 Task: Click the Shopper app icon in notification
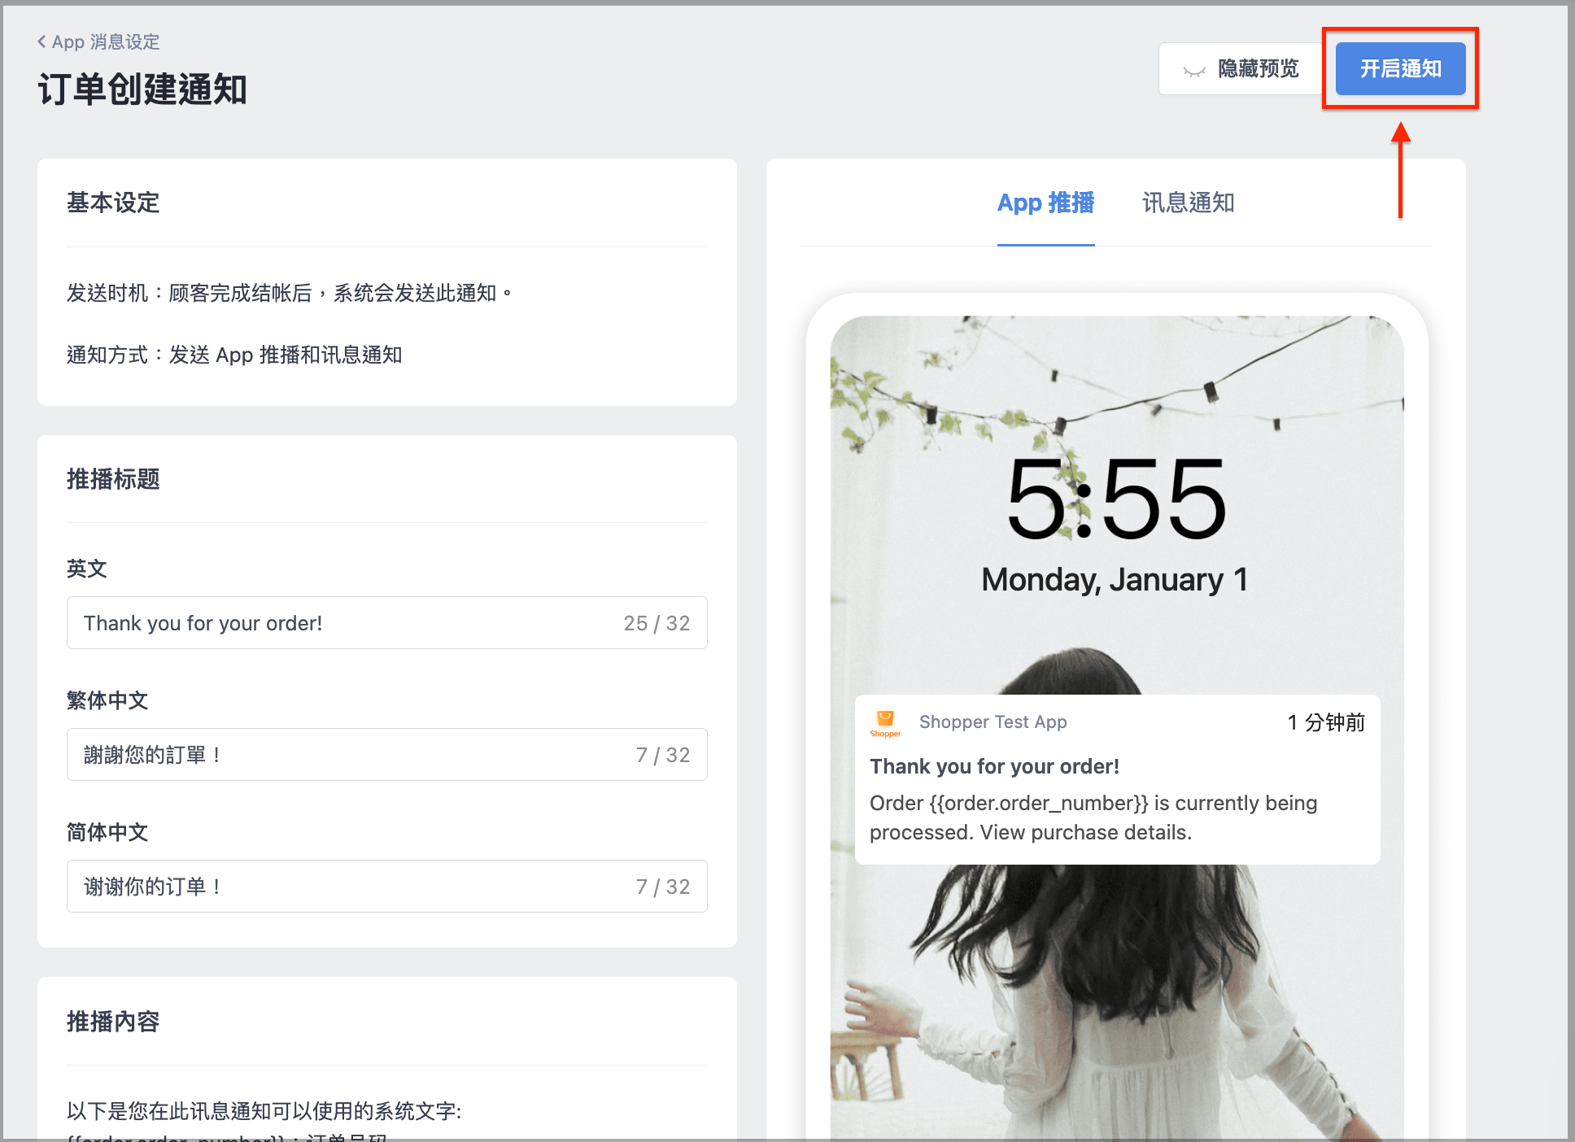click(x=885, y=723)
